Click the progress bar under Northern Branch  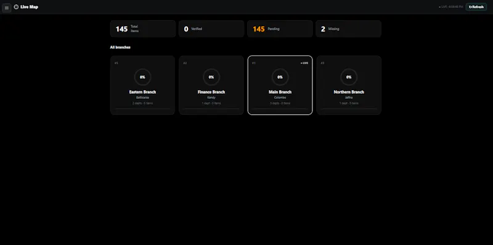[x=349, y=109]
